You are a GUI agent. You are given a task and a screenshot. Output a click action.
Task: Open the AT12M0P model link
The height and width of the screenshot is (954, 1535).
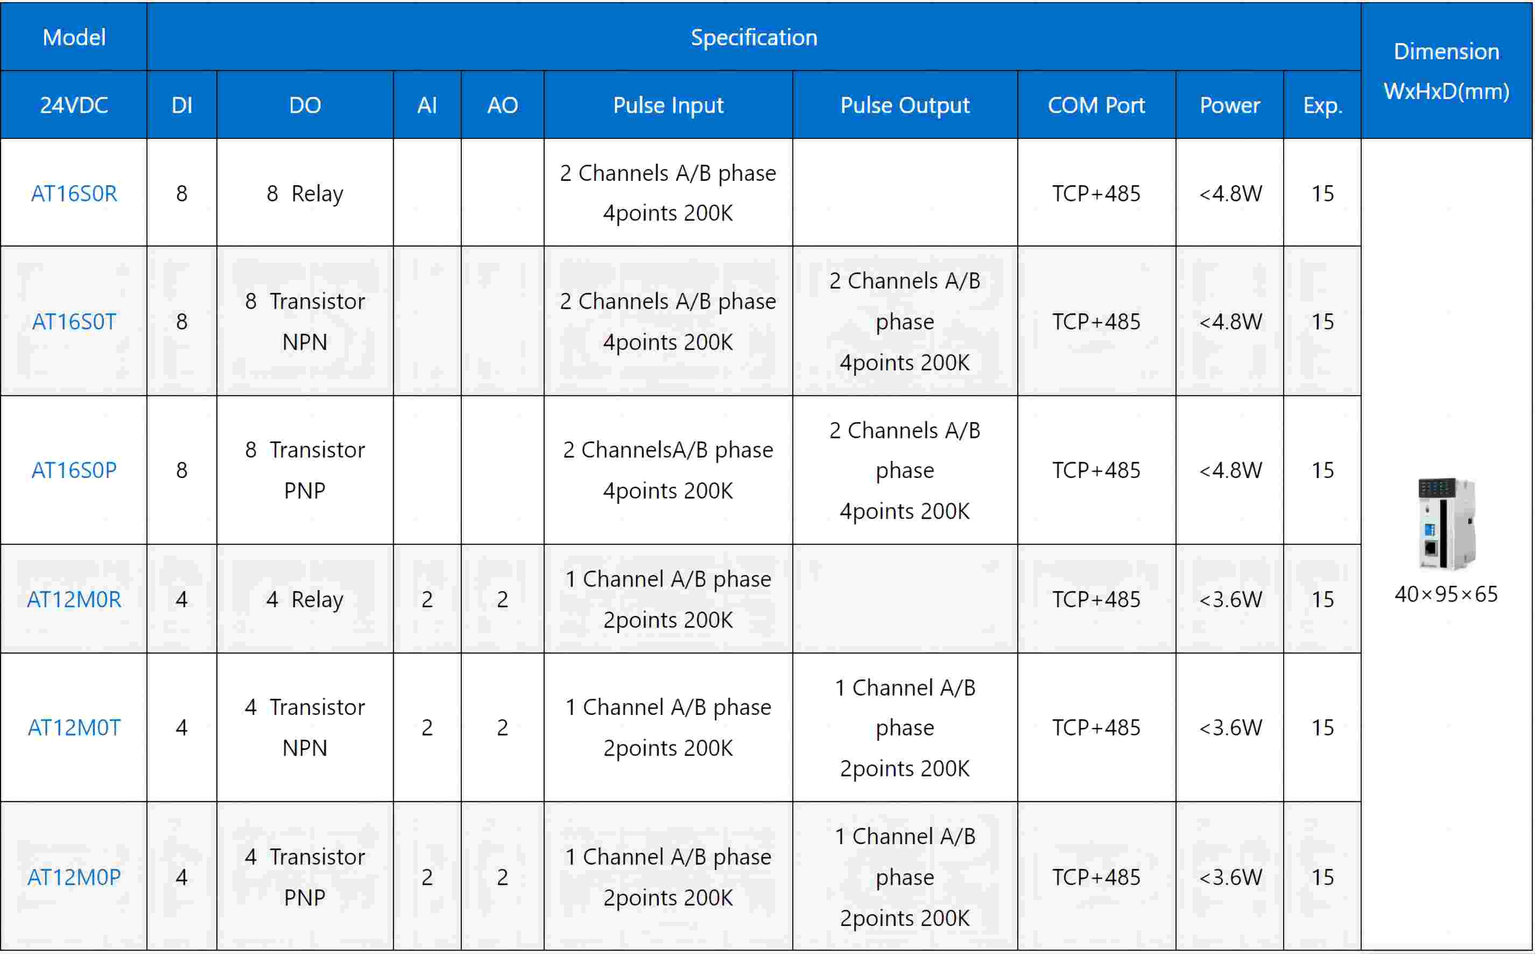pos(74,877)
